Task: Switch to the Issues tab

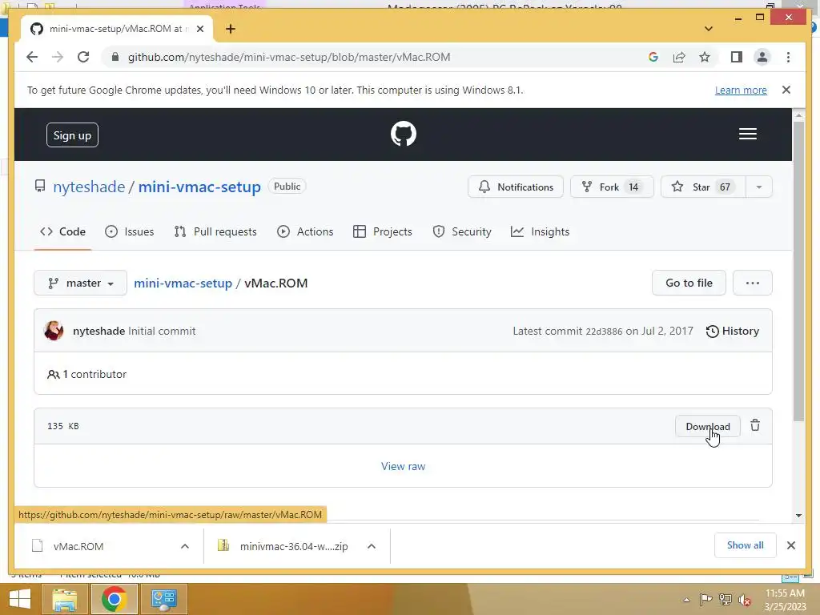Action: [129, 231]
